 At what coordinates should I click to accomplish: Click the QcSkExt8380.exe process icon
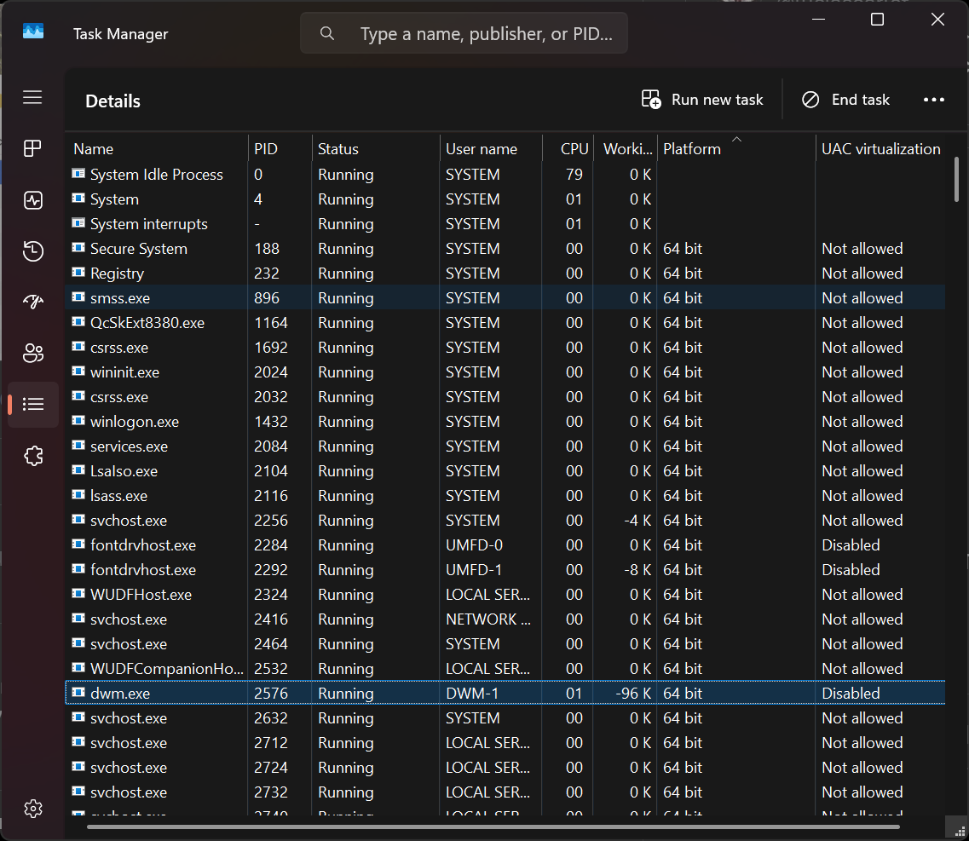[x=78, y=322]
